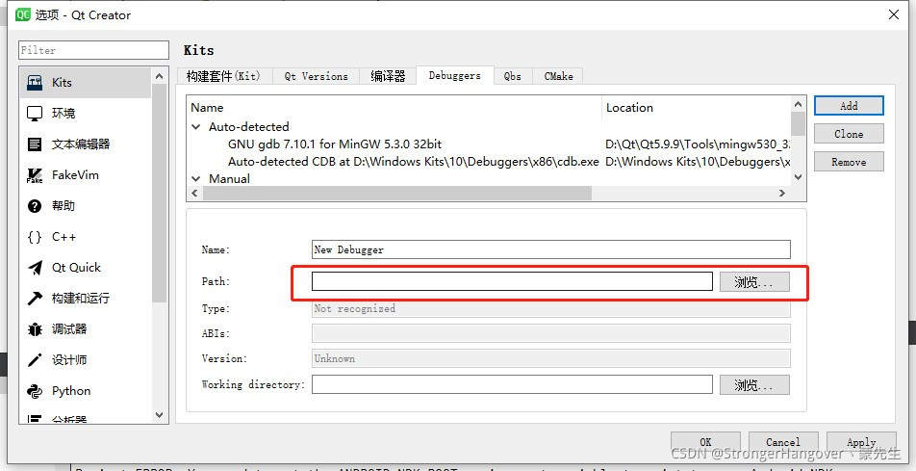Open the 调试器 bug icon
The width and height of the screenshot is (916, 471).
point(35,329)
